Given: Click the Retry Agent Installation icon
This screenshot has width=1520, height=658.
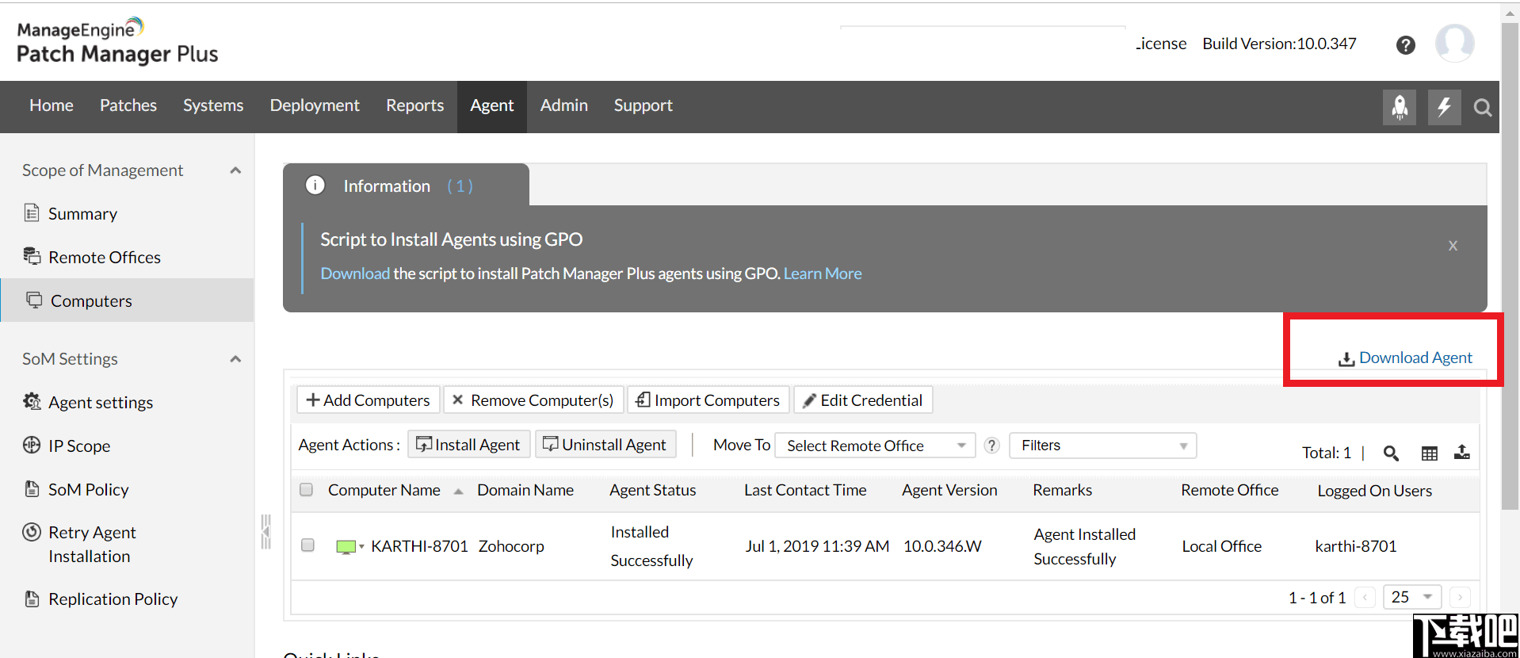Looking at the screenshot, I should coord(32,532).
